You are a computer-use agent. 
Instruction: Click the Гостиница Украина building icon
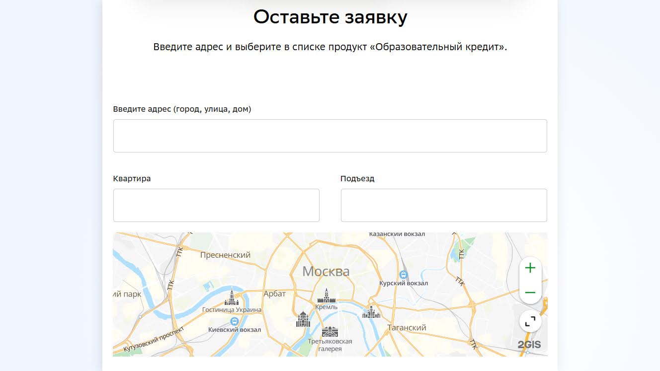point(232,297)
